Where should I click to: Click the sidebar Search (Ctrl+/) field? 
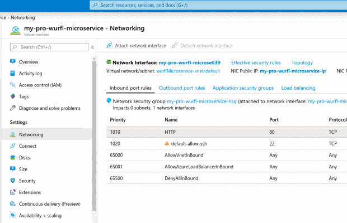(x=49, y=47)
